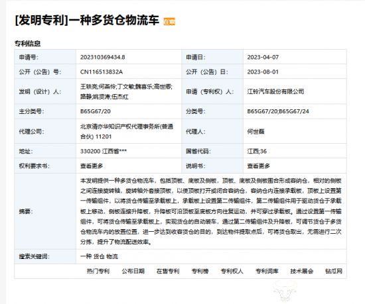Click applicant 江铃汽车股份有限公司
This screenshot has height=304, width=365.
(275, 91)
